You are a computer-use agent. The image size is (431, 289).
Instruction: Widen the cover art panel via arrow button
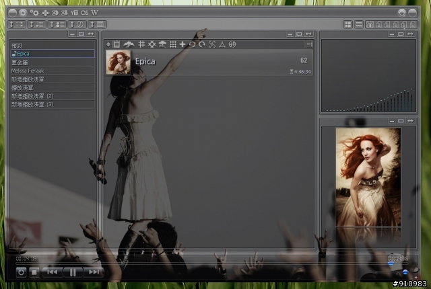[410, 121]
